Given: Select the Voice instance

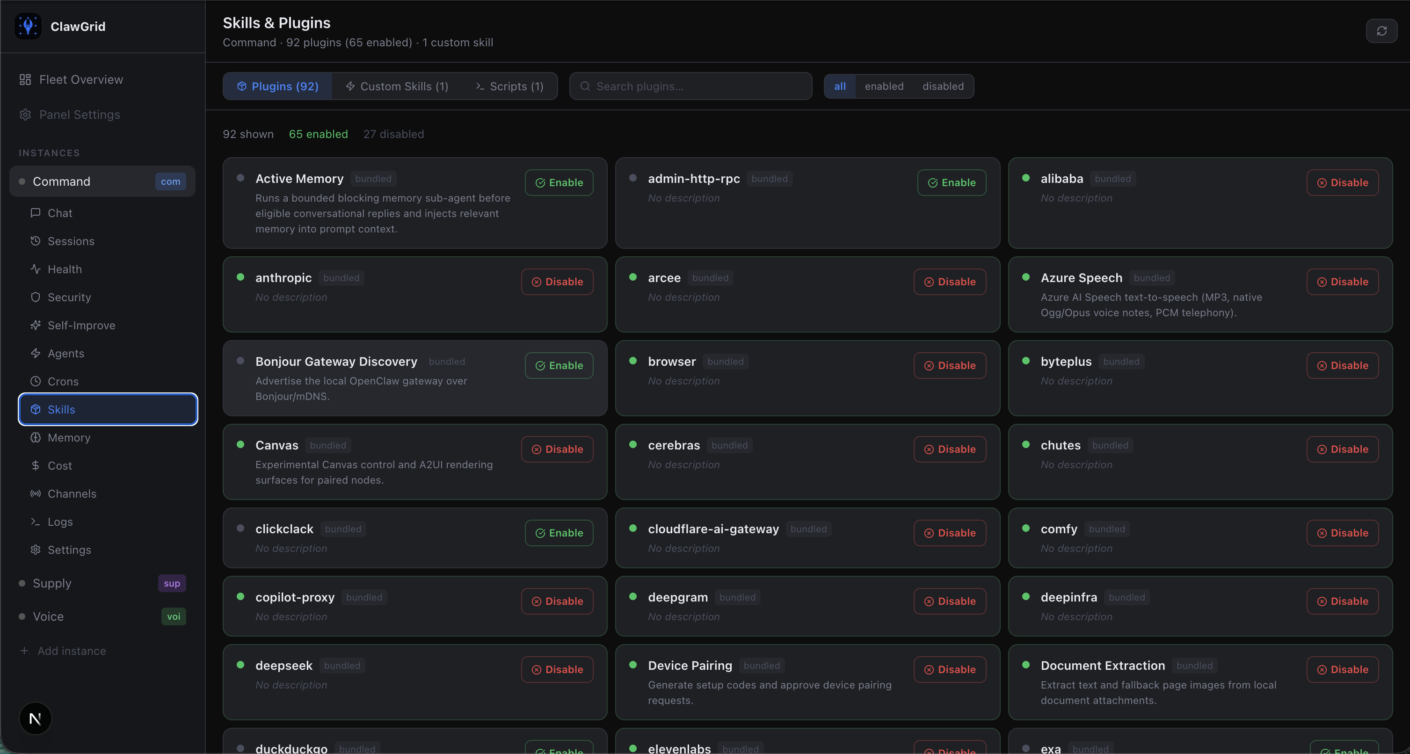Looking at the screenshot, I should point(102,616).
